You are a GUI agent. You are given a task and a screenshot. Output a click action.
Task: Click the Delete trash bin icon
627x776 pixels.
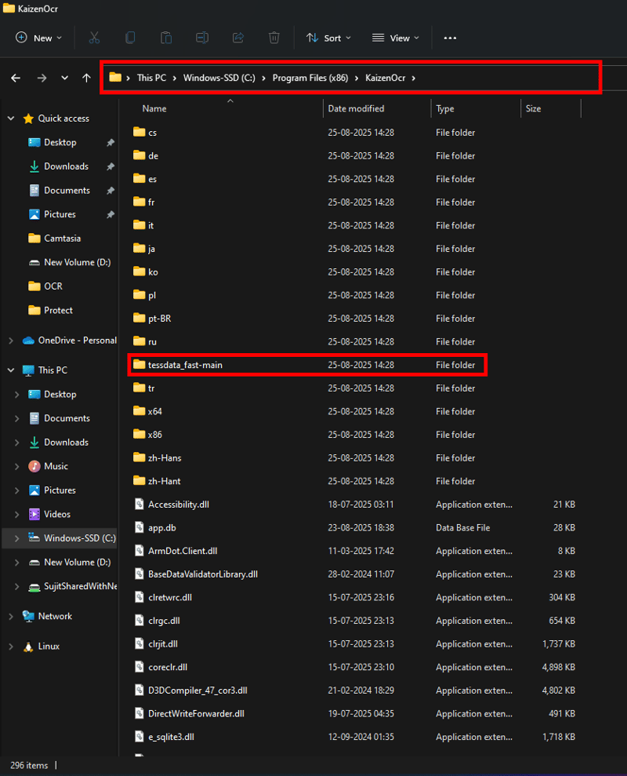point(274,38)
